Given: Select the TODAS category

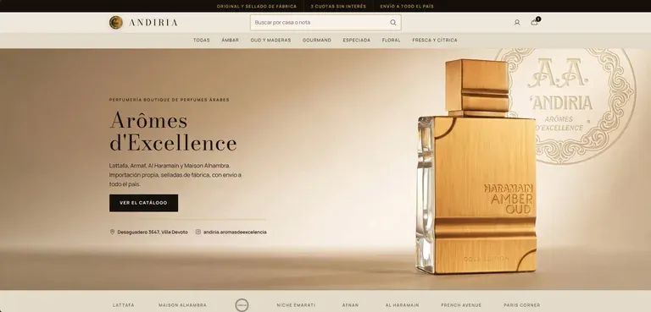Looking at the screenshot, I should pos(202,41).
